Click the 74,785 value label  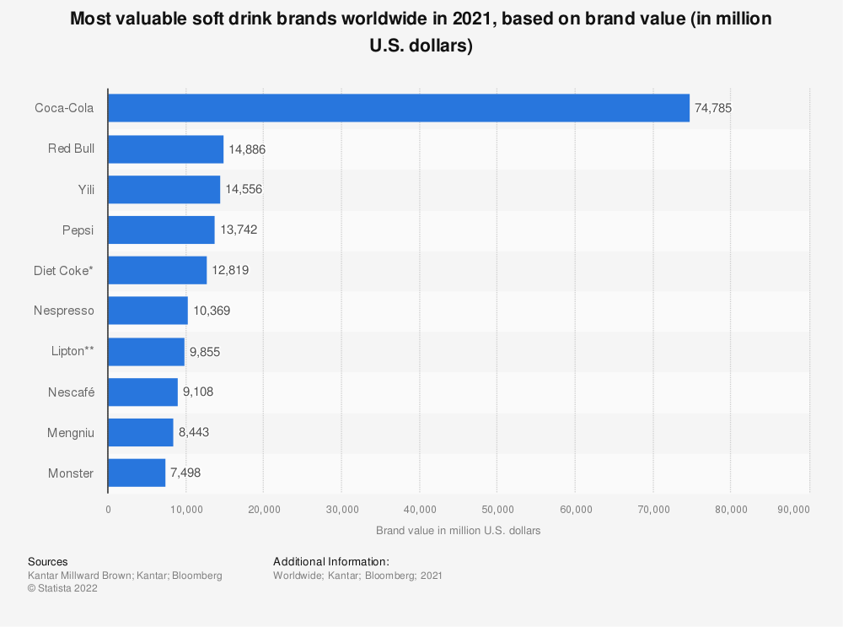pos(713,108)
